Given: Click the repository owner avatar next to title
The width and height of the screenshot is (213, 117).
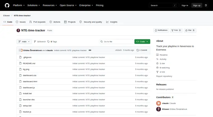Looking at the screenshot, I should coord(18,30).
